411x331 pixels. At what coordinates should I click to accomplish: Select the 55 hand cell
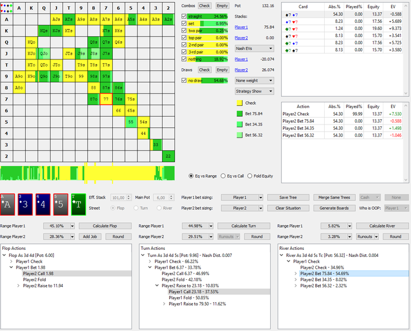pos(131,122)
